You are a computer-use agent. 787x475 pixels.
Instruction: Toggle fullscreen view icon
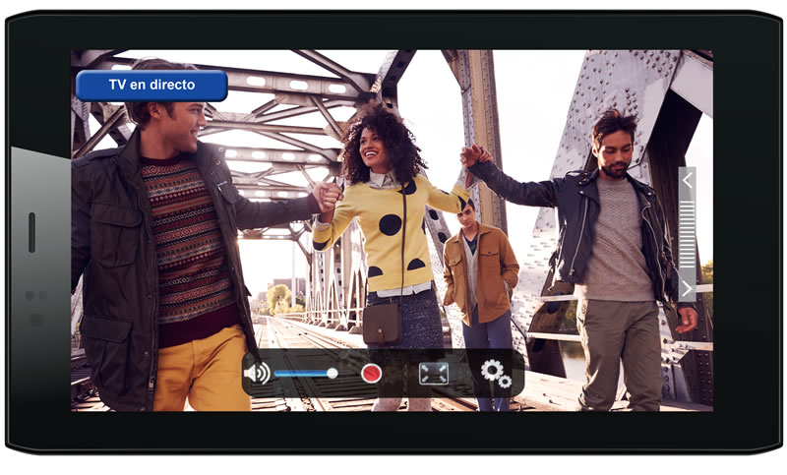coord(434,373)
